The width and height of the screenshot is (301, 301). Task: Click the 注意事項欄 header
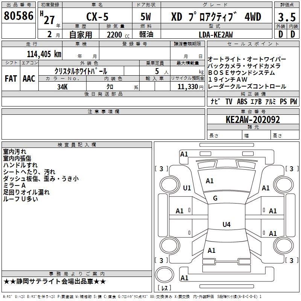[103, 111]
